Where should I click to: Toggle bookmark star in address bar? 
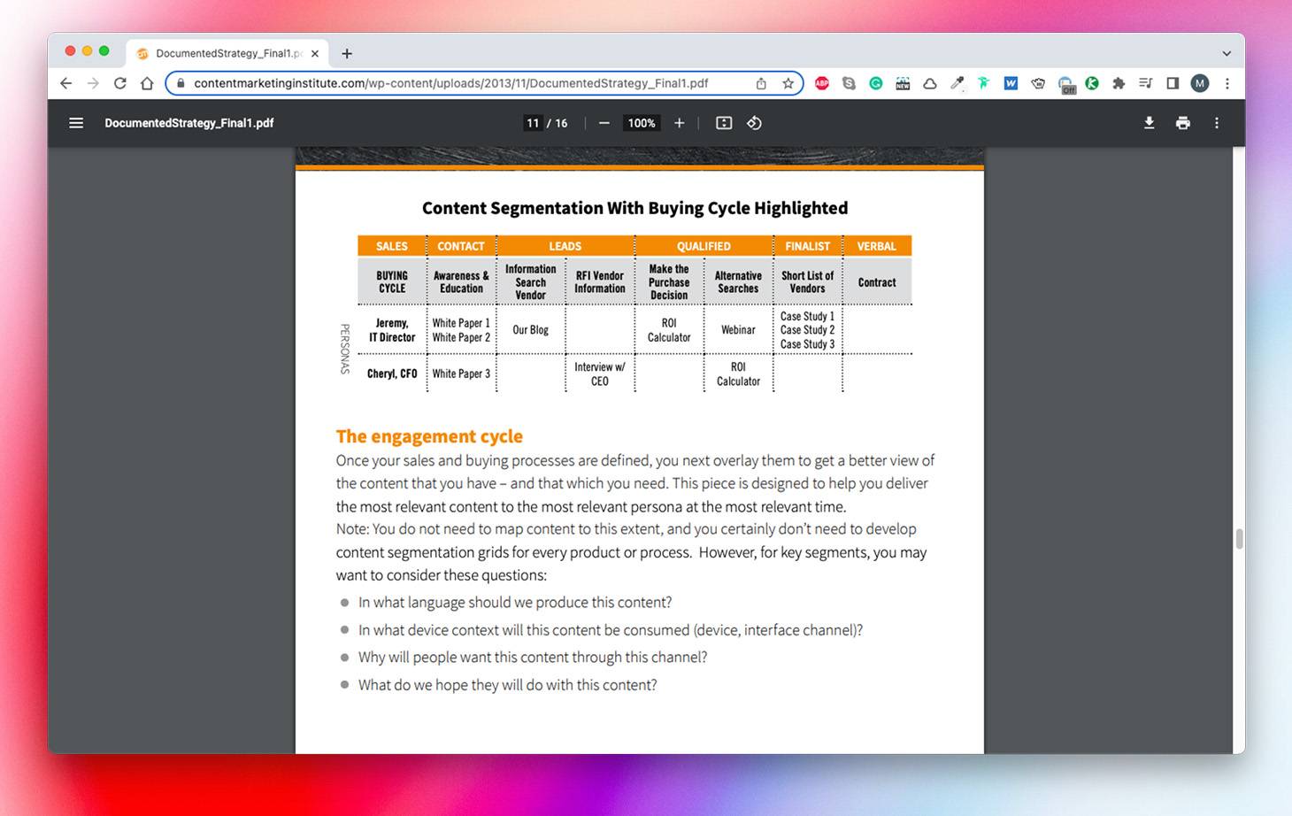point(788,82)
